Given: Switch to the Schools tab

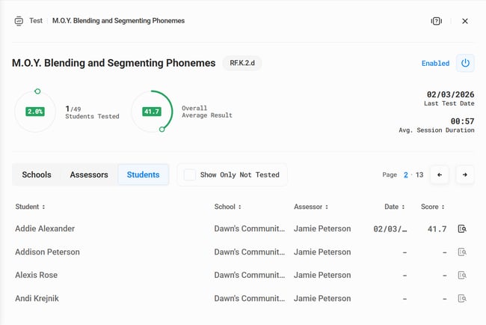Looking at the screenshot, I should pyautogui.click(x=37, y=174).
